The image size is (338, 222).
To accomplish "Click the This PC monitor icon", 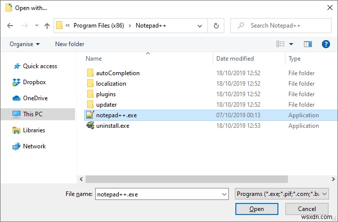I will 17,114.
